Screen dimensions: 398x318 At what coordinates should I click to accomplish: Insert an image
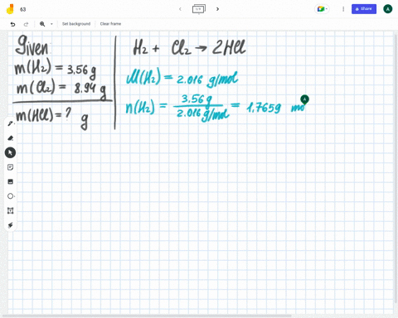tap(10, 181)
